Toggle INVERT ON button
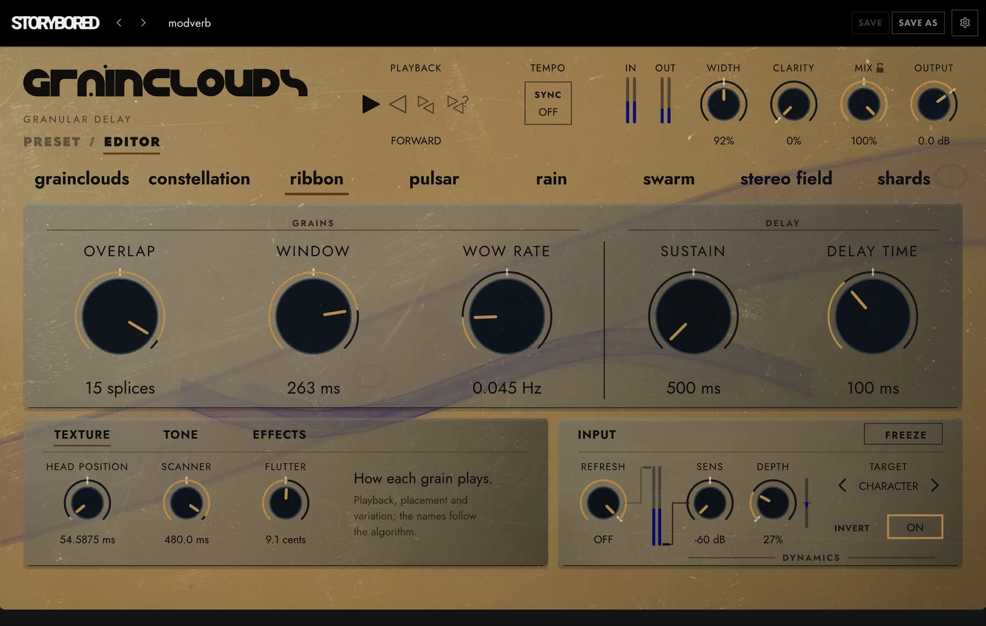 [915, 527]
